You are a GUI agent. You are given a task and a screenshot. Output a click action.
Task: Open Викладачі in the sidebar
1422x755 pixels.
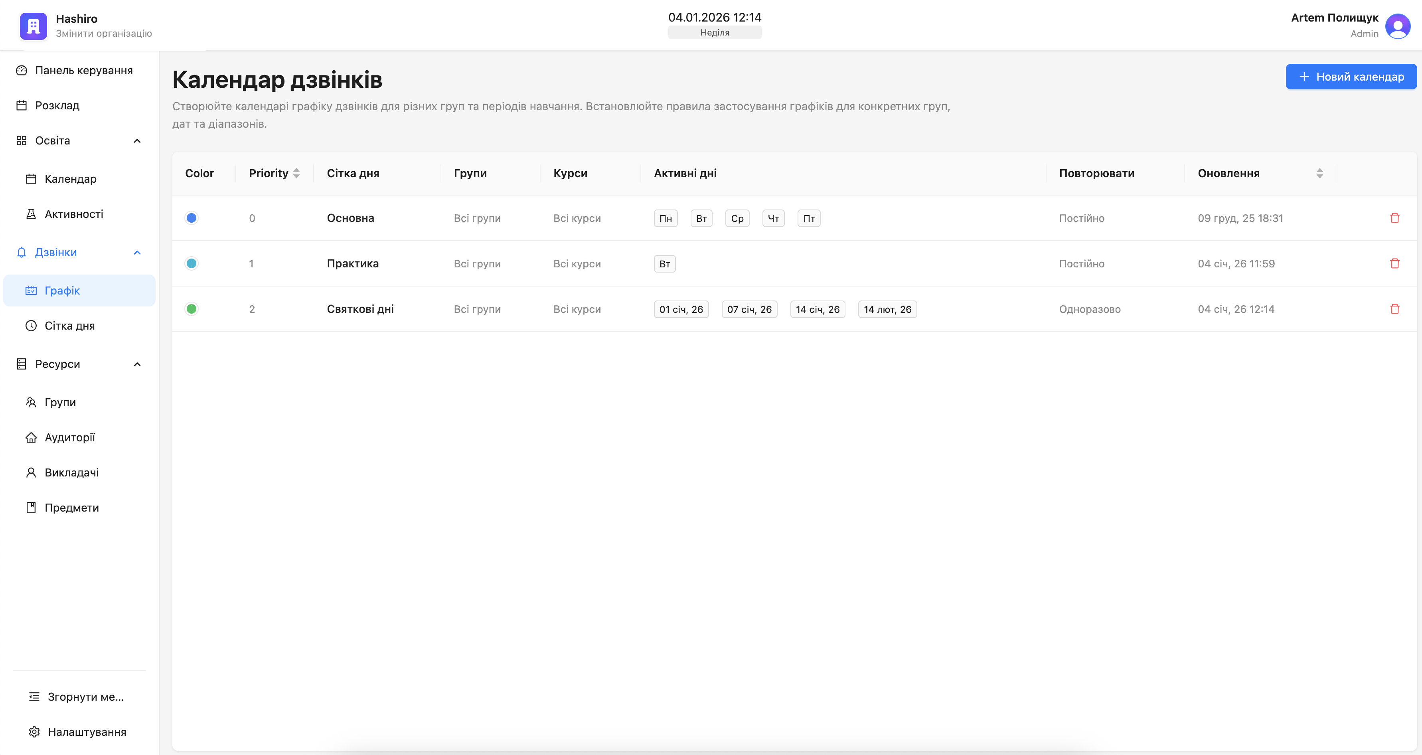[71, 472]
